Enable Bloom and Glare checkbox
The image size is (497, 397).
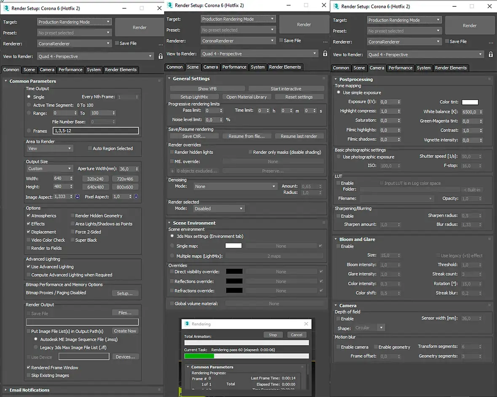338,247
